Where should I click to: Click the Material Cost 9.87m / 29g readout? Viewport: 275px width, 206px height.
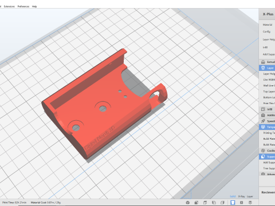point(46,203)
